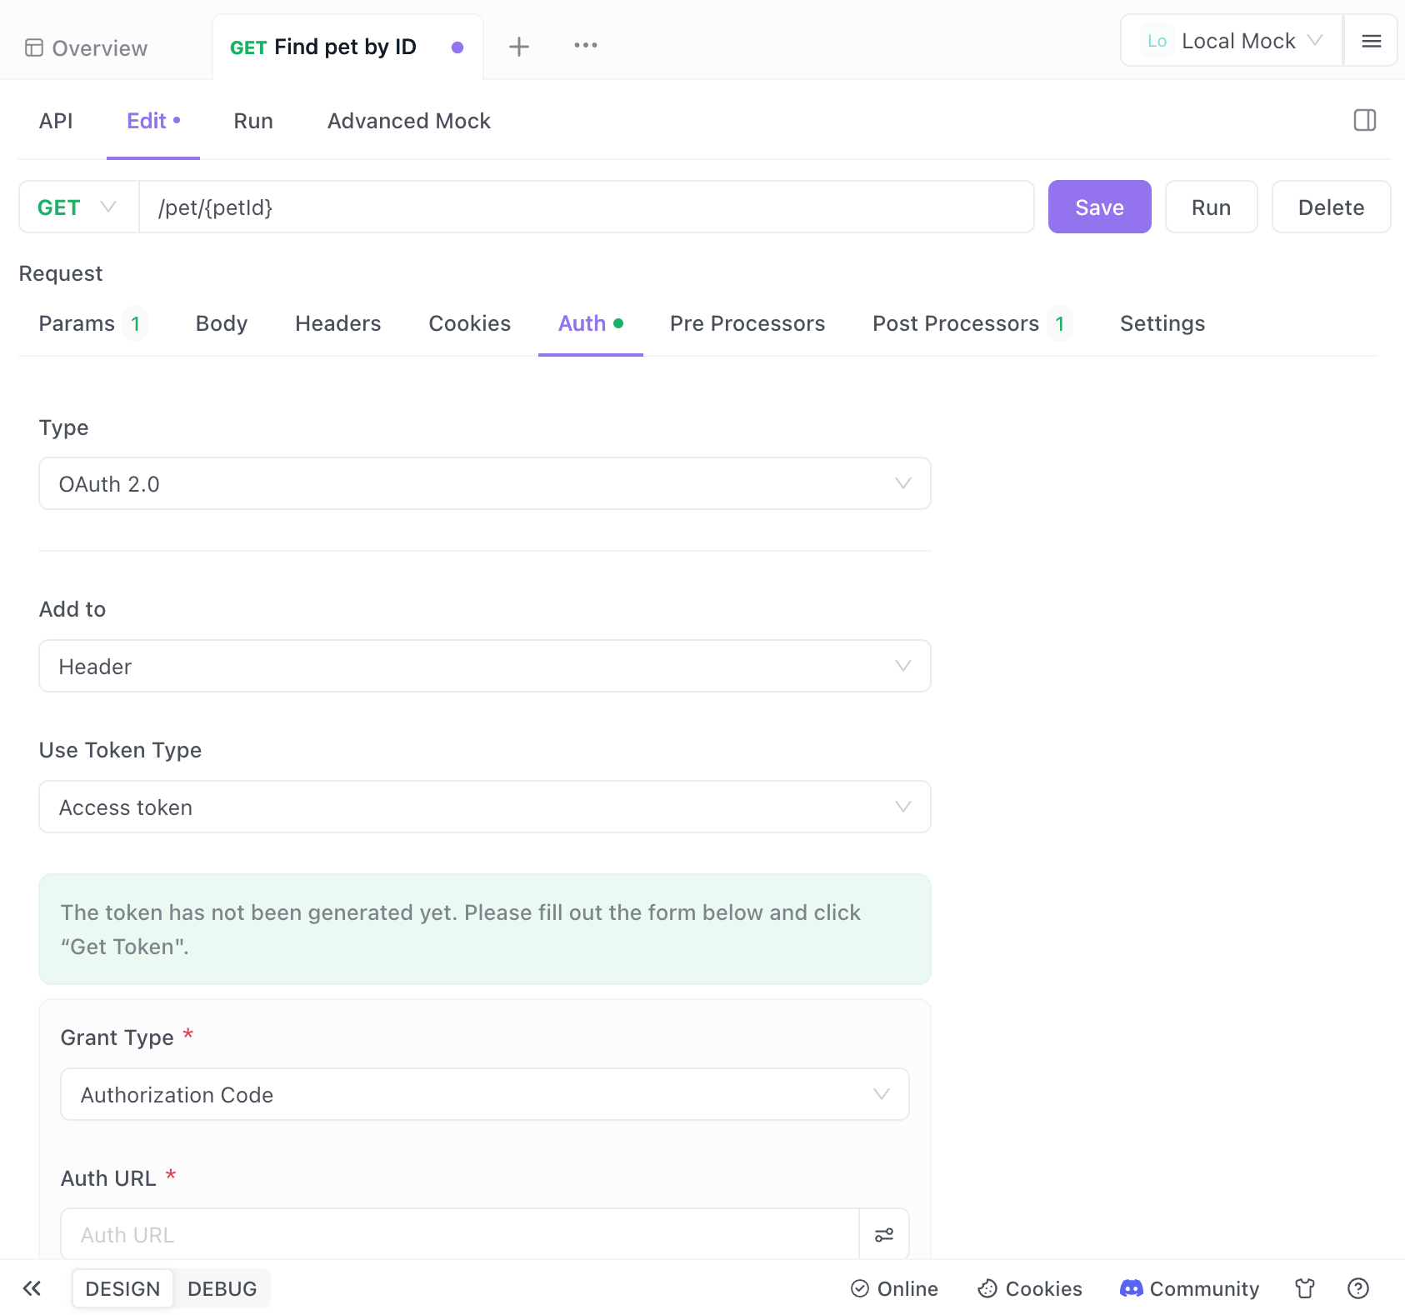Viewport: 1405px width, 1315px height.
Task: Click the Auth URL variable settings icon
Action: click(x=883, y=1234)
